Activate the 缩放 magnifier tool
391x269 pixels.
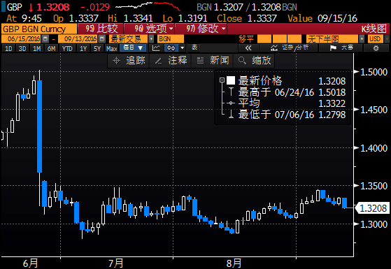click(x=255, y=61)
